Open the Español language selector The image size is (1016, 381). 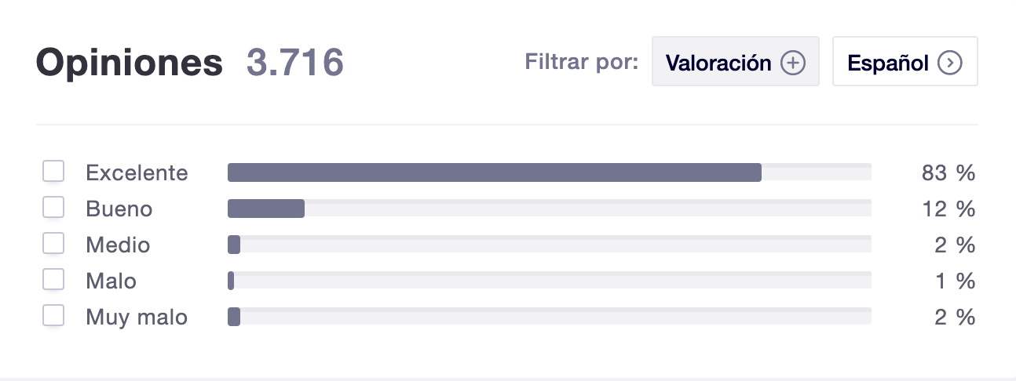tap(905, 61)
